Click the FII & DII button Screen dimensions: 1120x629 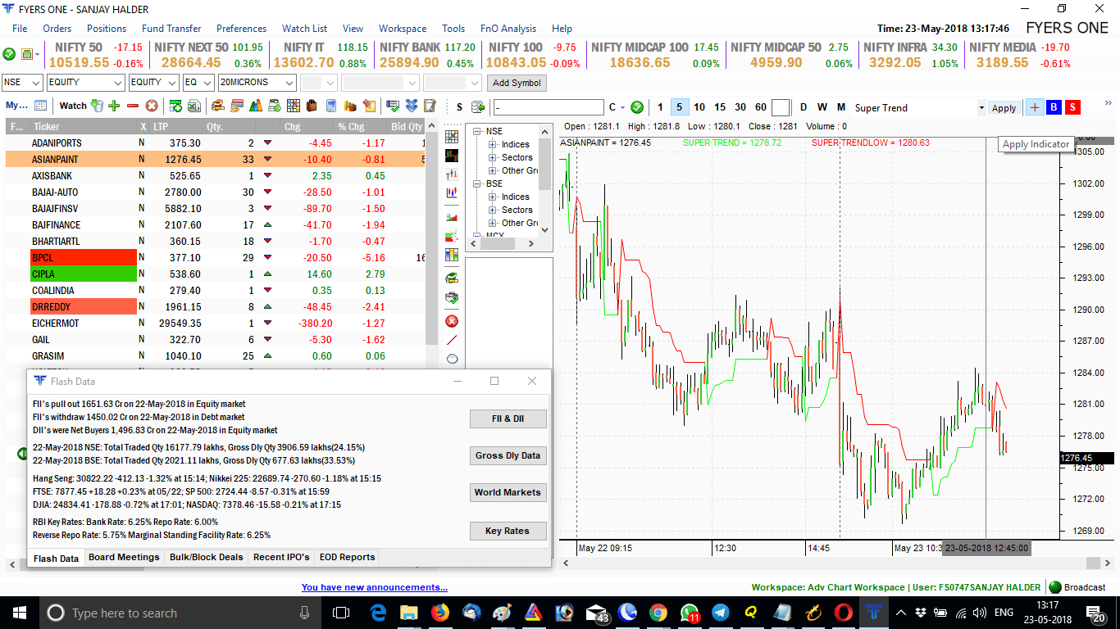tap(508, 419)
